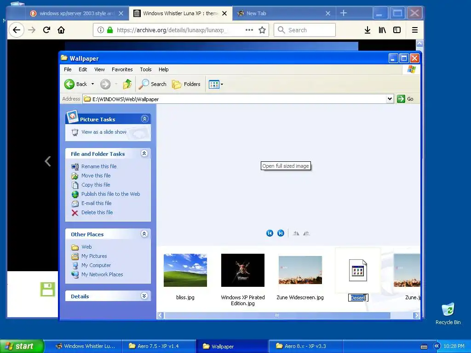The width and height of the screenshot is (471, 353).
Task: Open the Web folder in Other Places
Action: (86, 247)
